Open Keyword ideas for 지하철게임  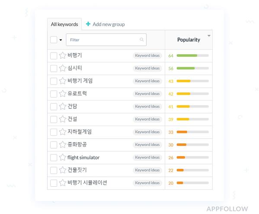click(x=147, y=132)
